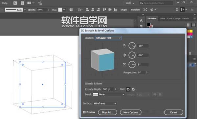Click the arrange documents grid icon
This screenshot has width=197, height=119.
29,3
